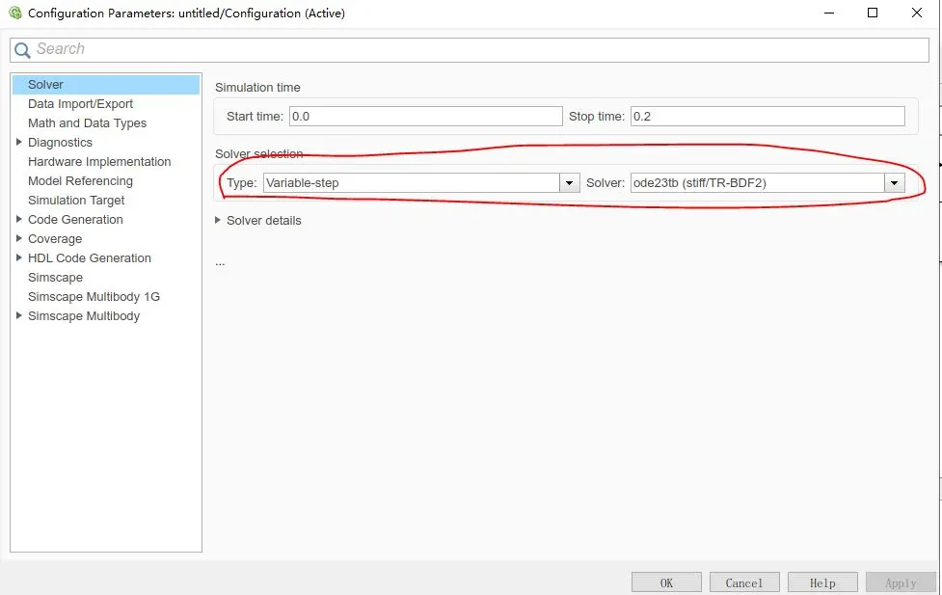
Task: Maximize the Configuration Parameters window
Action: [873, 13]
